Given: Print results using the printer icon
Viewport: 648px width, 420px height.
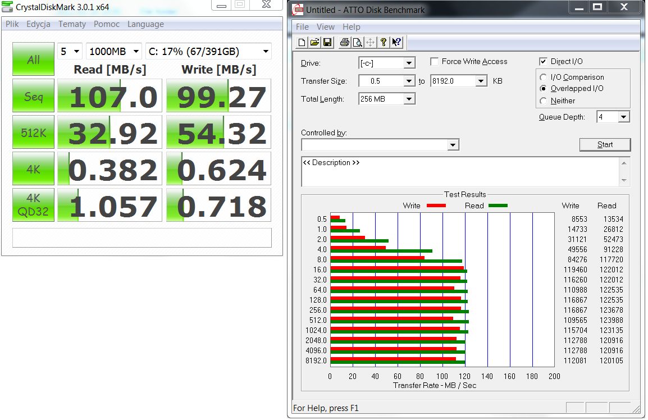Looking at the screenshot, I should point(344,42).
